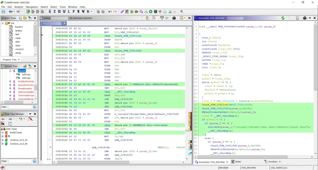The height and width of the screenshot is (170, 318).
Task: Close the Symbol Tree panel
Action: [x=35, y=66]
